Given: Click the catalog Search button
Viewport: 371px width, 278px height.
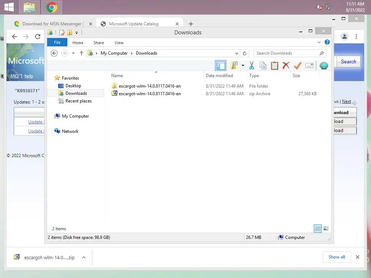Looking at the screenshot, I should point(348,62).
